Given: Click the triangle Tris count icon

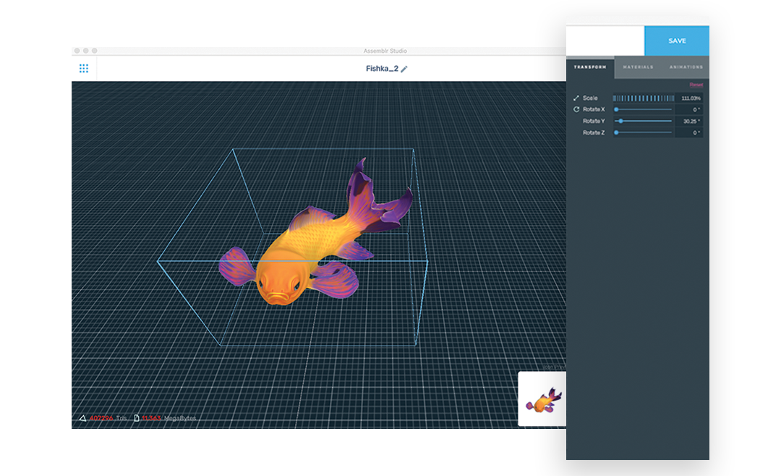Looking at the screenshot, I should (x=82, y=418).
